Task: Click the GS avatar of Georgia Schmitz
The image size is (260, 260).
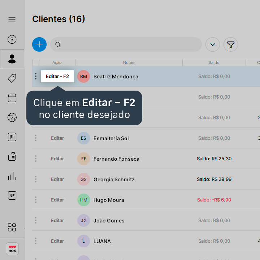Action: (x=83, y=179)
